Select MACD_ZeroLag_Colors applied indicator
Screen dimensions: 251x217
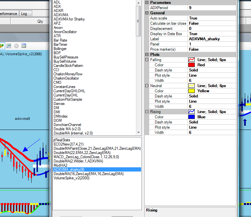pyautogui.click(x=86, y=157)
